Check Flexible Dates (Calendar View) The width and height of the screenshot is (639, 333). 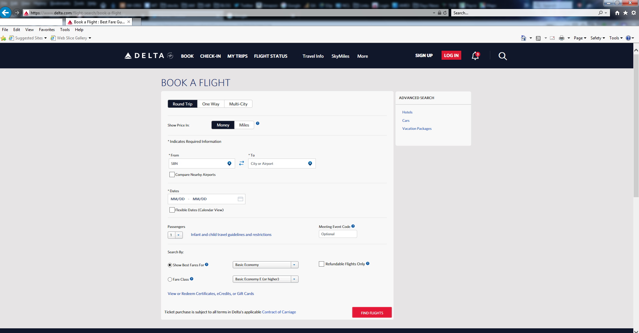tap(172, 210)
